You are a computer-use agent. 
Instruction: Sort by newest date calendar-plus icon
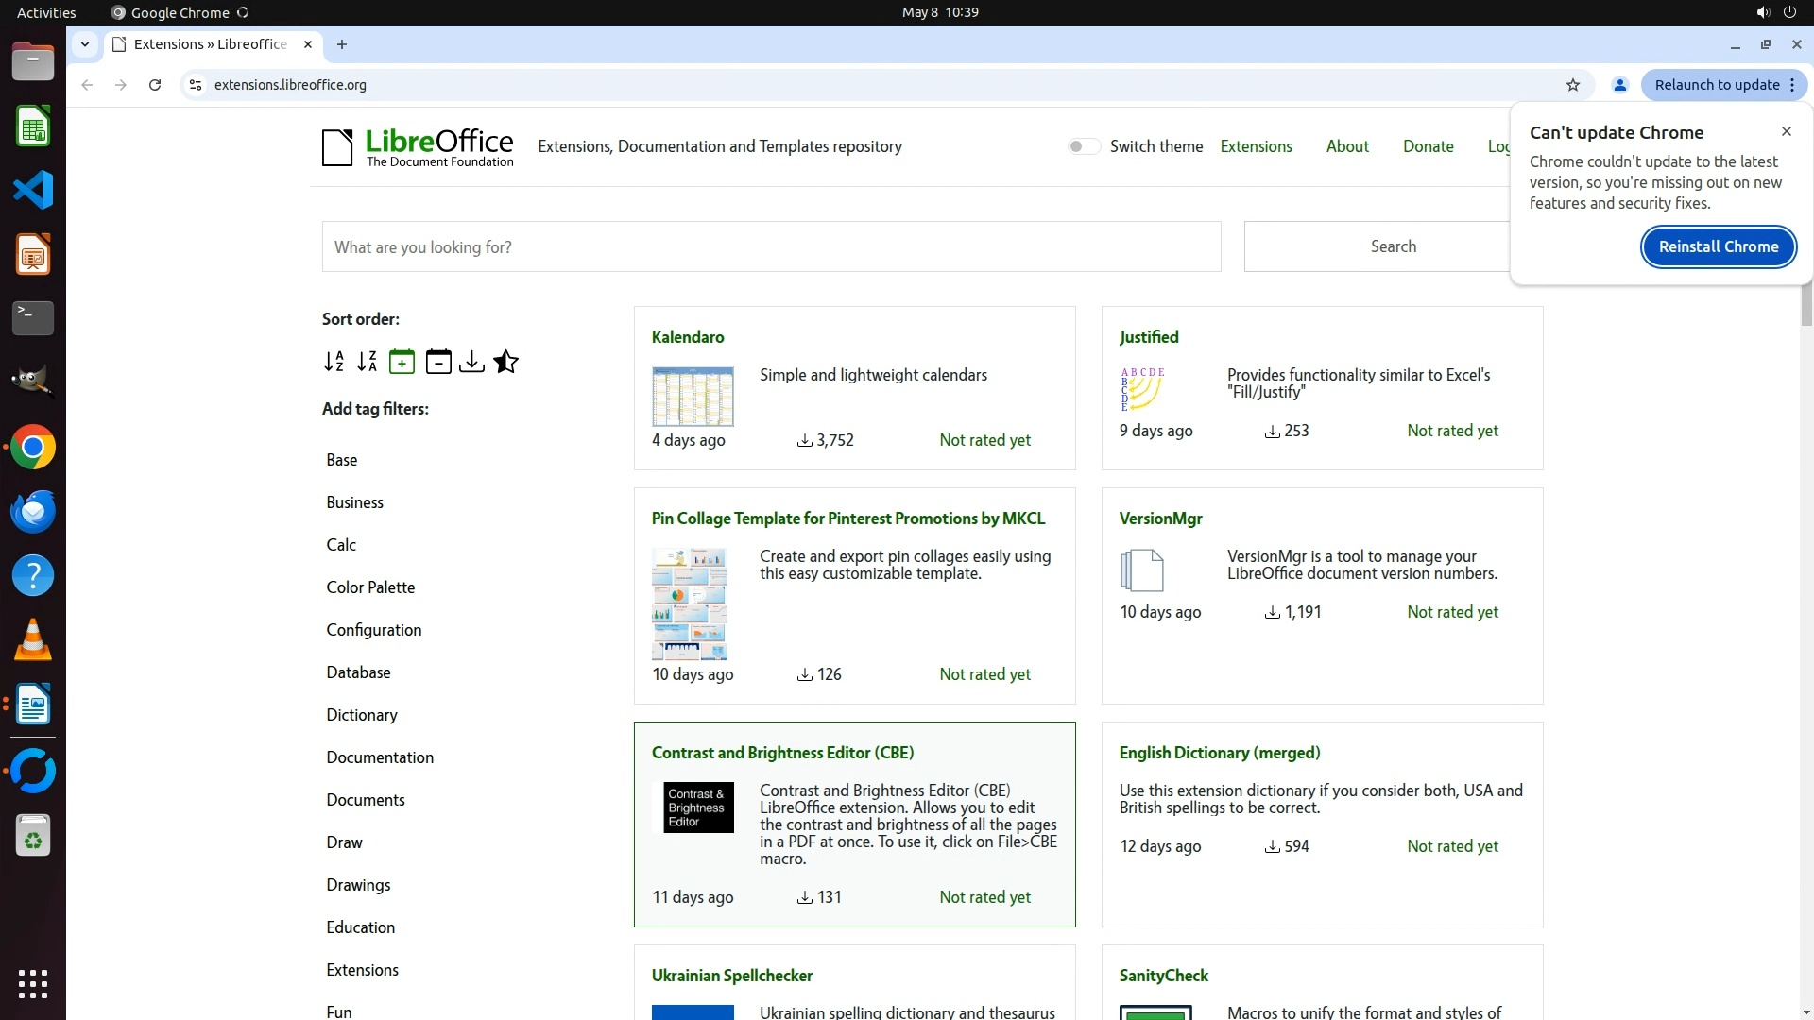click(x=402, y=362)
